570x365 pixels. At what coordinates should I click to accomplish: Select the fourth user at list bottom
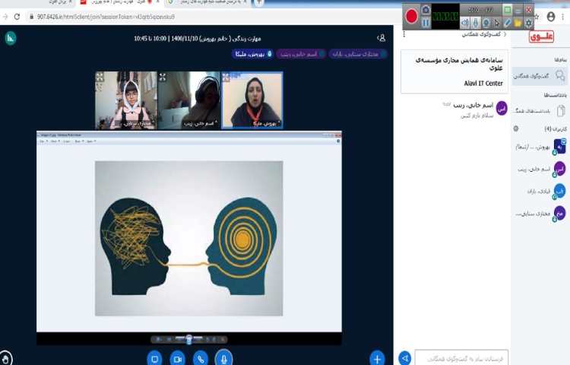tap(540, 214)
